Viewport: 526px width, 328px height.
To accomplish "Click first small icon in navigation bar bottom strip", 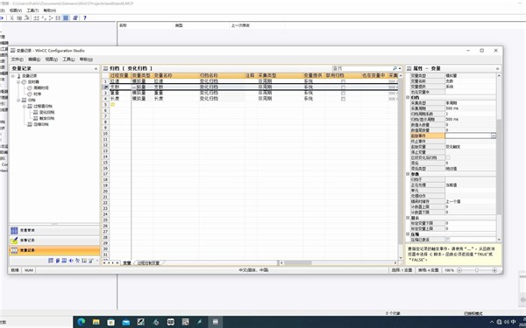I will (x=51, y=261).
